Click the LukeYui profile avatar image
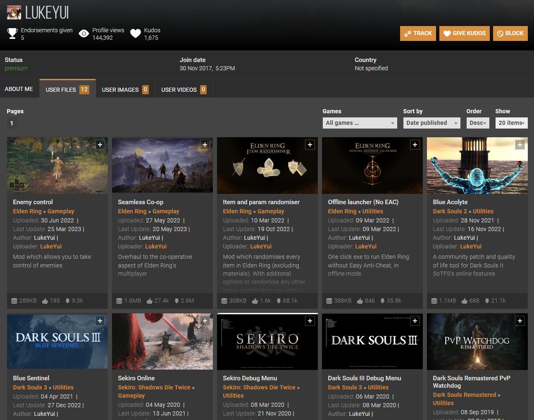The height and width of the screenshot is (420, 534). [14, 12]
